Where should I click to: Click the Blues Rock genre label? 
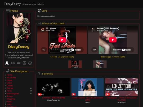[x=122, y=103]
